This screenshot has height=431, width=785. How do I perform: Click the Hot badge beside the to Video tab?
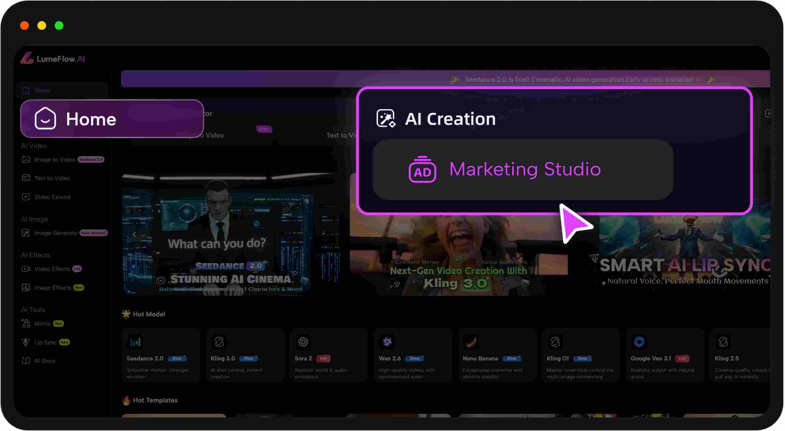(x=264, y=129)
